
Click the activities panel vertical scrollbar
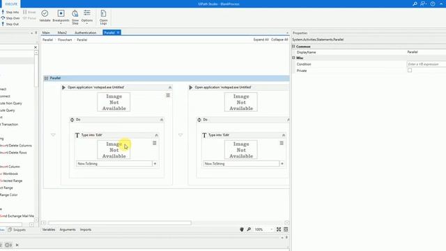point(36,70)
